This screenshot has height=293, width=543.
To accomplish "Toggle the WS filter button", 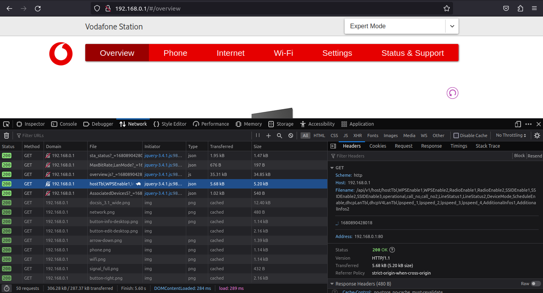I will [424, 136].
